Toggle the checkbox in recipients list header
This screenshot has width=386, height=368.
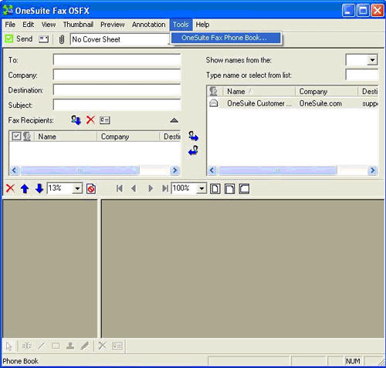click(x=16, y=136)
